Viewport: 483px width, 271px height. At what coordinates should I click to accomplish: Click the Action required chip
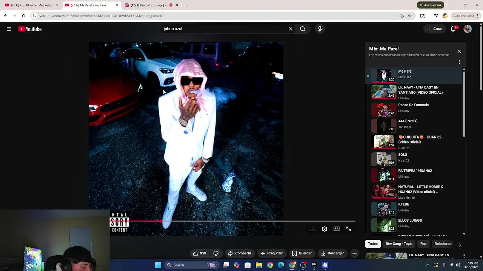(x=463, y=16)
